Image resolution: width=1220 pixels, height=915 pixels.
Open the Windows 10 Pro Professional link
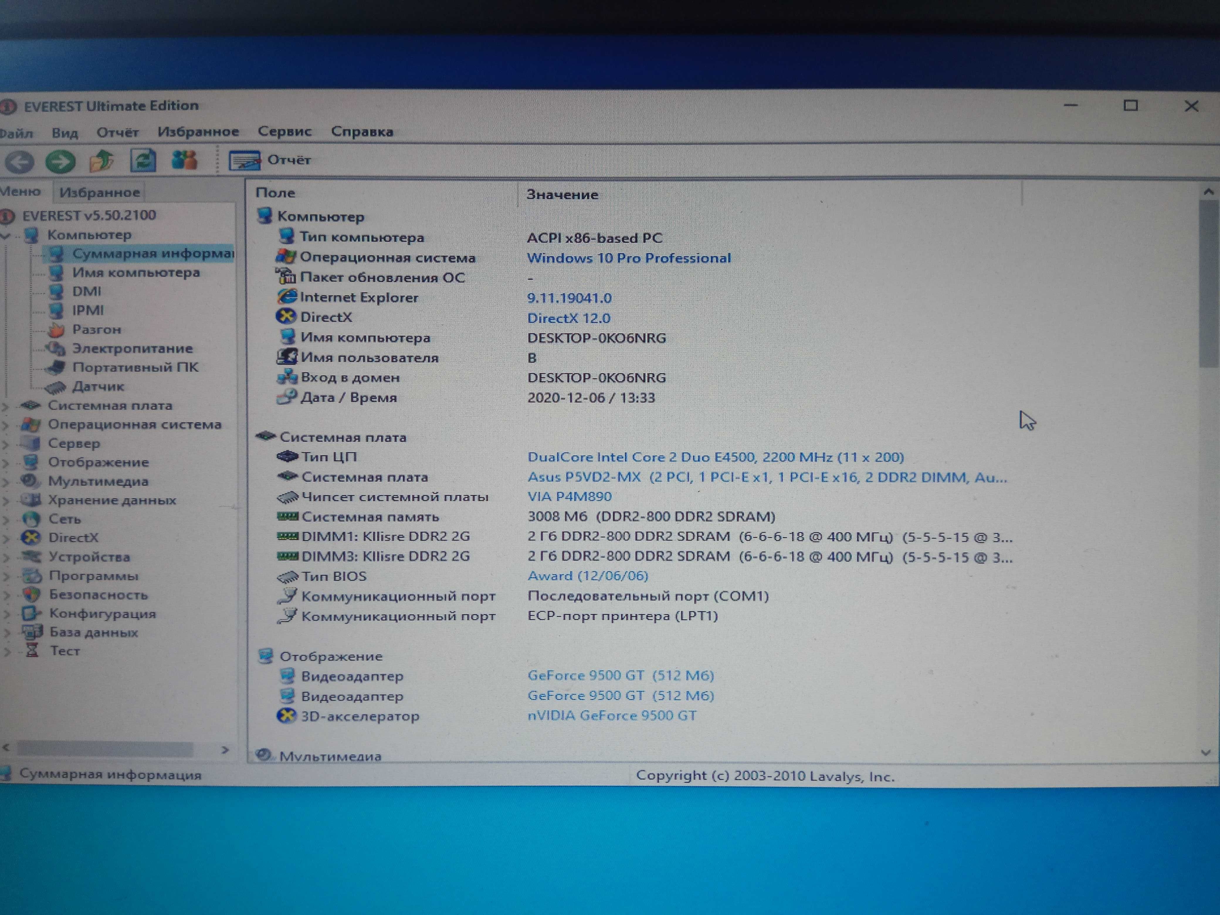tap(629, 258)
